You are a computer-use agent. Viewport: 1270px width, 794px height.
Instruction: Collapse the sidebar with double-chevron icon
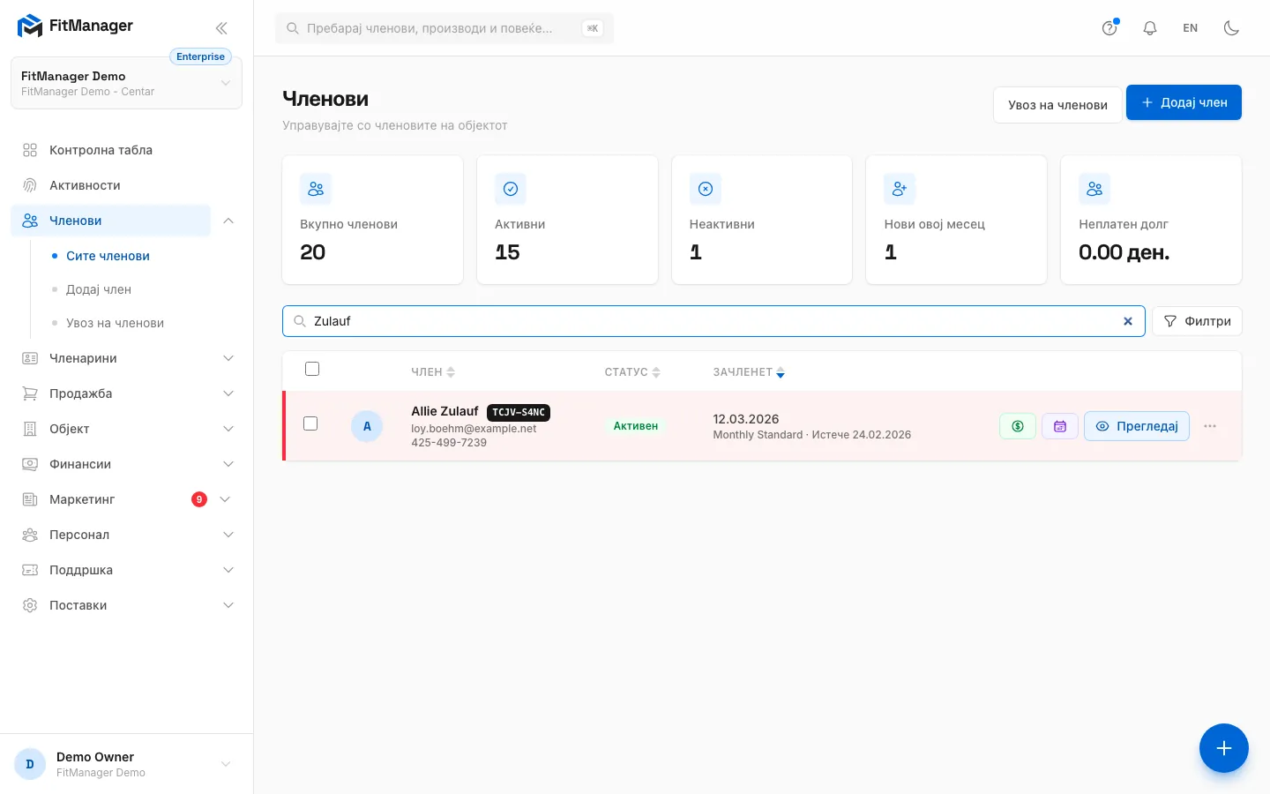click(221, 28)
